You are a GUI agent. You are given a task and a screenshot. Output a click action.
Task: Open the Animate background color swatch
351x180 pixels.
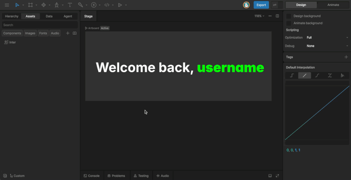(x=289, y=23)
